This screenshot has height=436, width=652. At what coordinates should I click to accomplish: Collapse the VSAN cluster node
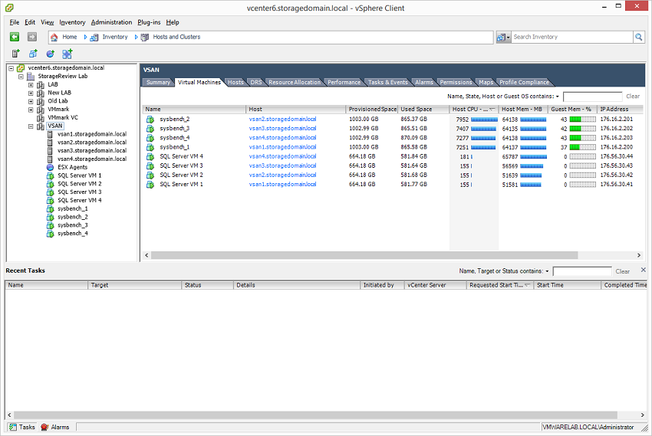(31, 126)
